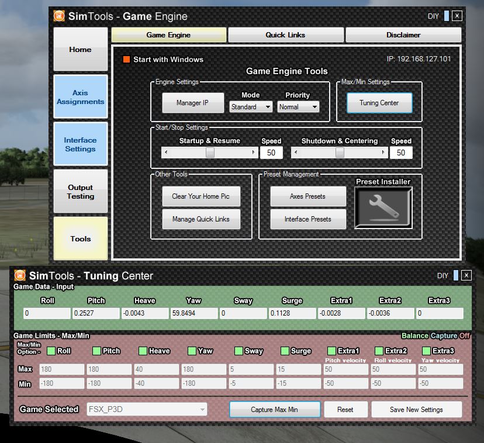Screen dimensions: 484x443
Task: Click blue minimize bar in Game Engine window
Action: pos(447,16)
